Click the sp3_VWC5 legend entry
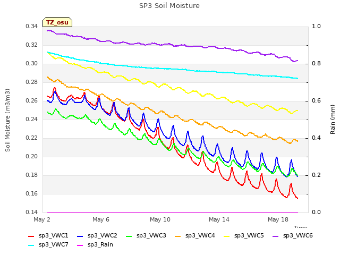The width and height of the screenshot is (340, 255). click(x=243, y=236)
